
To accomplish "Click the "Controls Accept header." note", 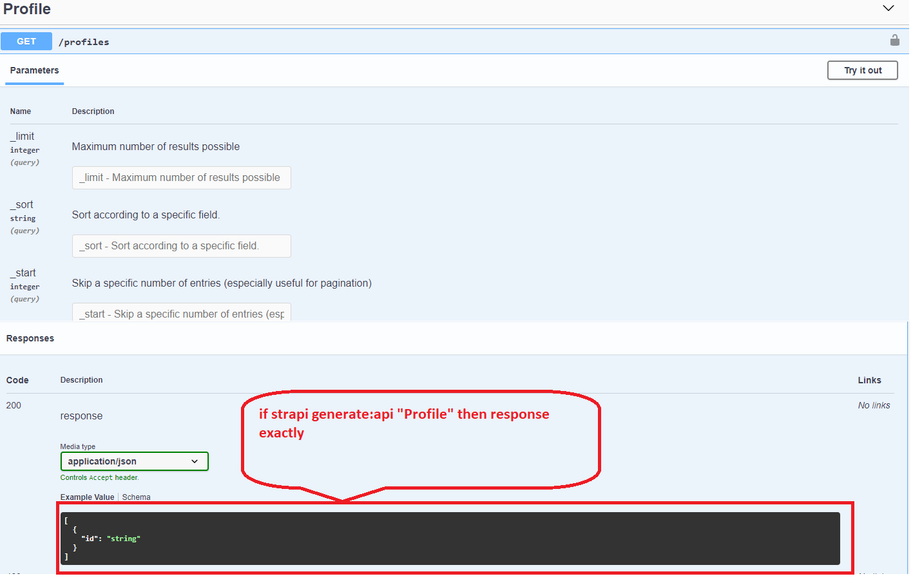I will pos(100,477).
